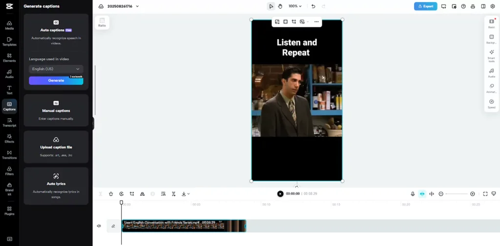Viewport: 500px width, 246px height.
Task: Click the Generate captions button
Action: point(56,81)
